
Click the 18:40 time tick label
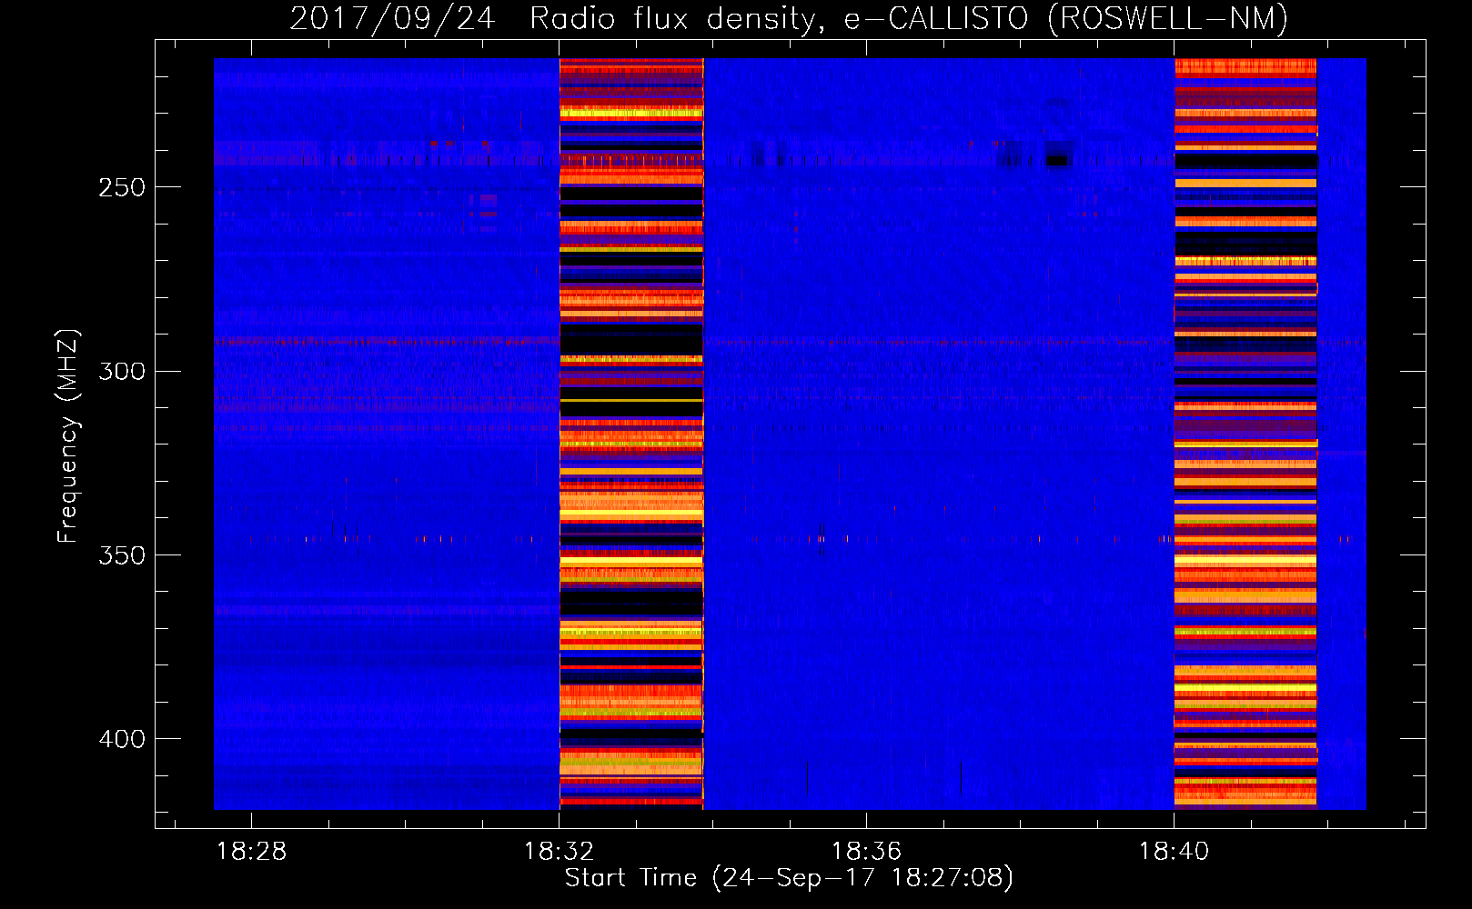click(1174, 851)
